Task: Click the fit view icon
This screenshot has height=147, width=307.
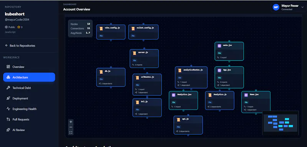Action: coord(71,132)
